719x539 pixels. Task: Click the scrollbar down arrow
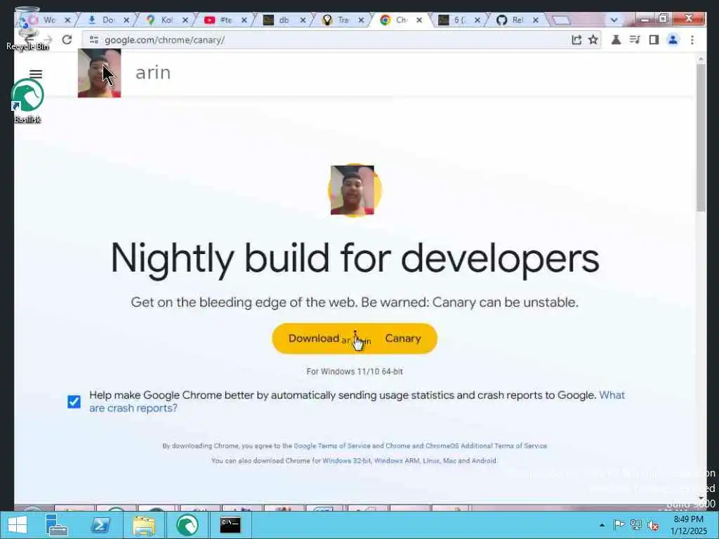tap(701, 498)
